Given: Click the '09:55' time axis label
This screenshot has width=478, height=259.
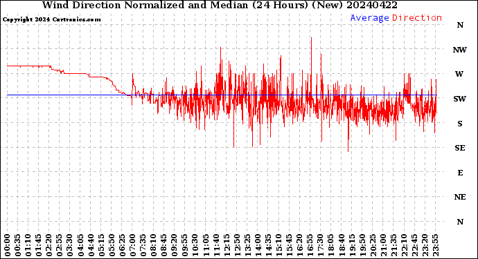Looking at the screenshot, I should [x=185, y=245].
